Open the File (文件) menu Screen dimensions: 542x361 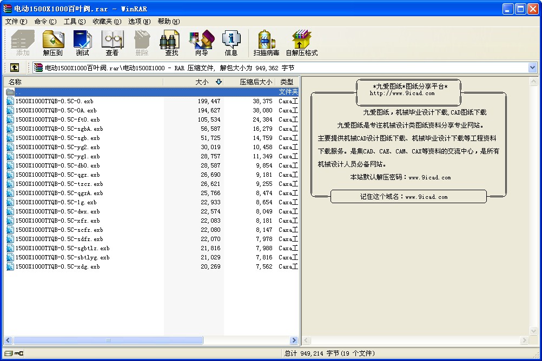[16, 22]
